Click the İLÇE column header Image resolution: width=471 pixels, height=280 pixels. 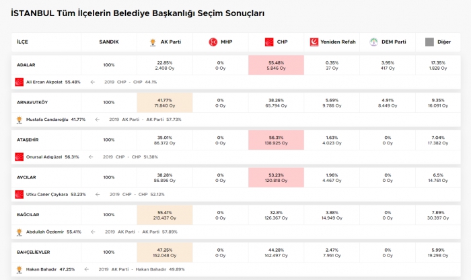[x=23, y=42]
